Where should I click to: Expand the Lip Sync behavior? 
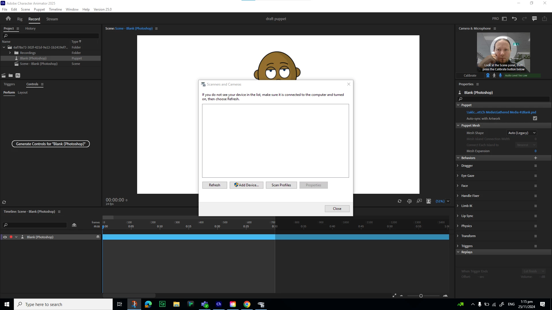pos(458,216)
